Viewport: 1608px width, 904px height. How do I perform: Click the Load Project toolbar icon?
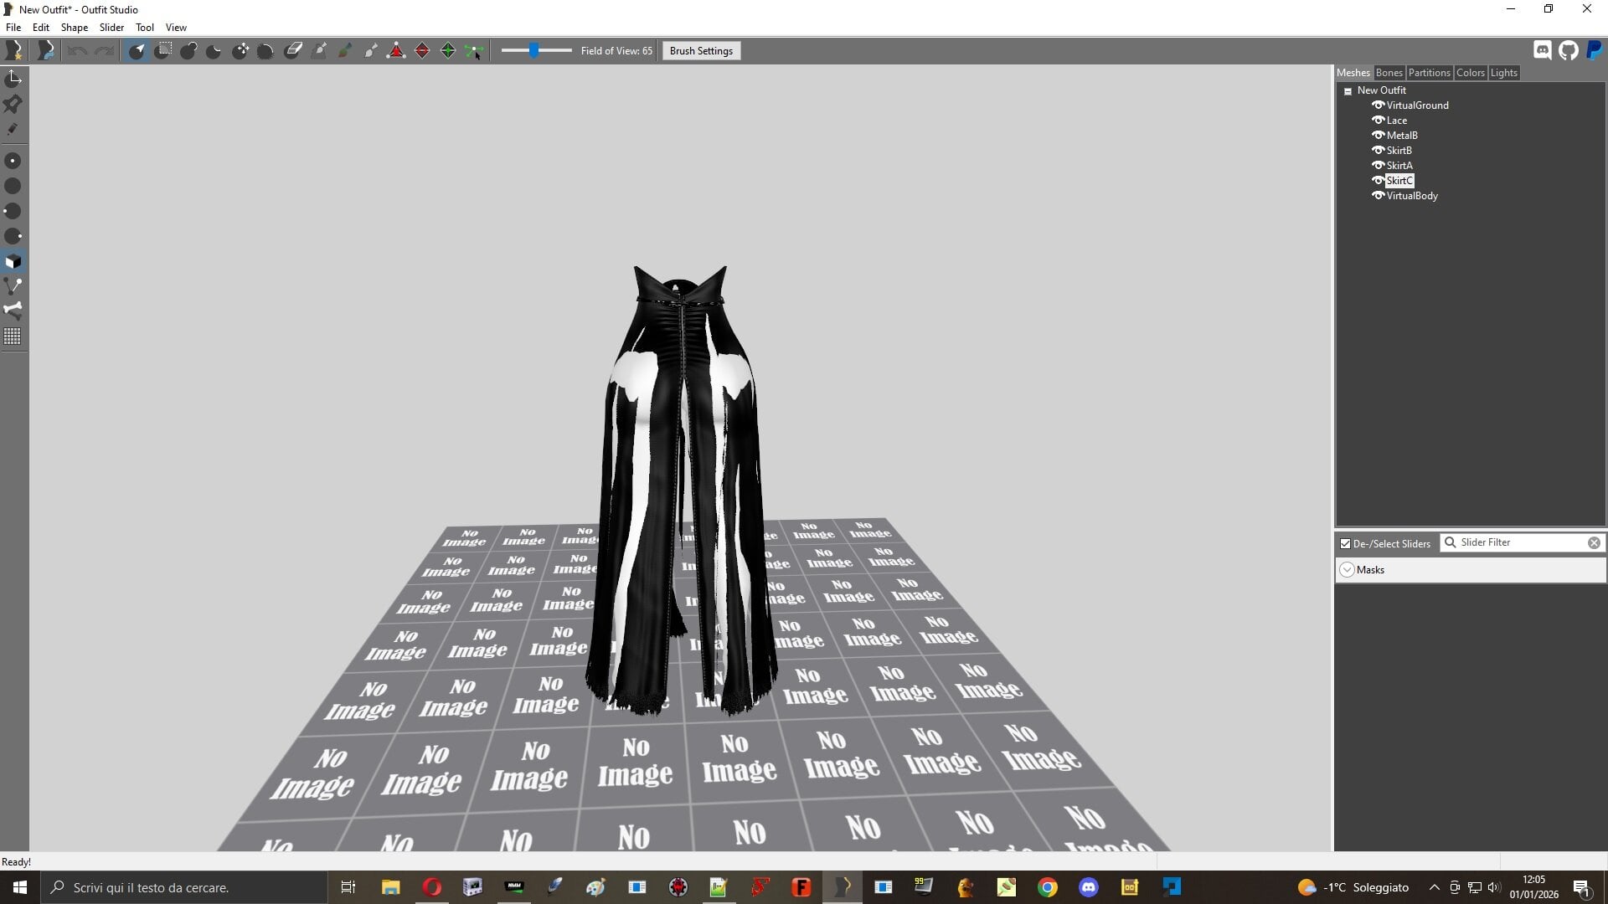(46, 51)
